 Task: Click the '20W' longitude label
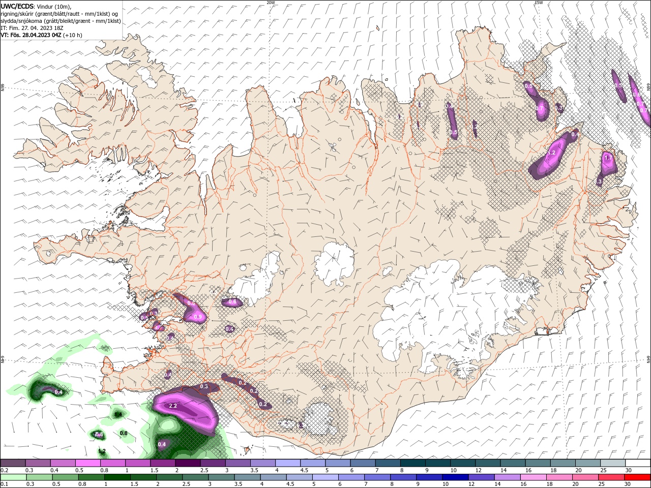point(271,3)
